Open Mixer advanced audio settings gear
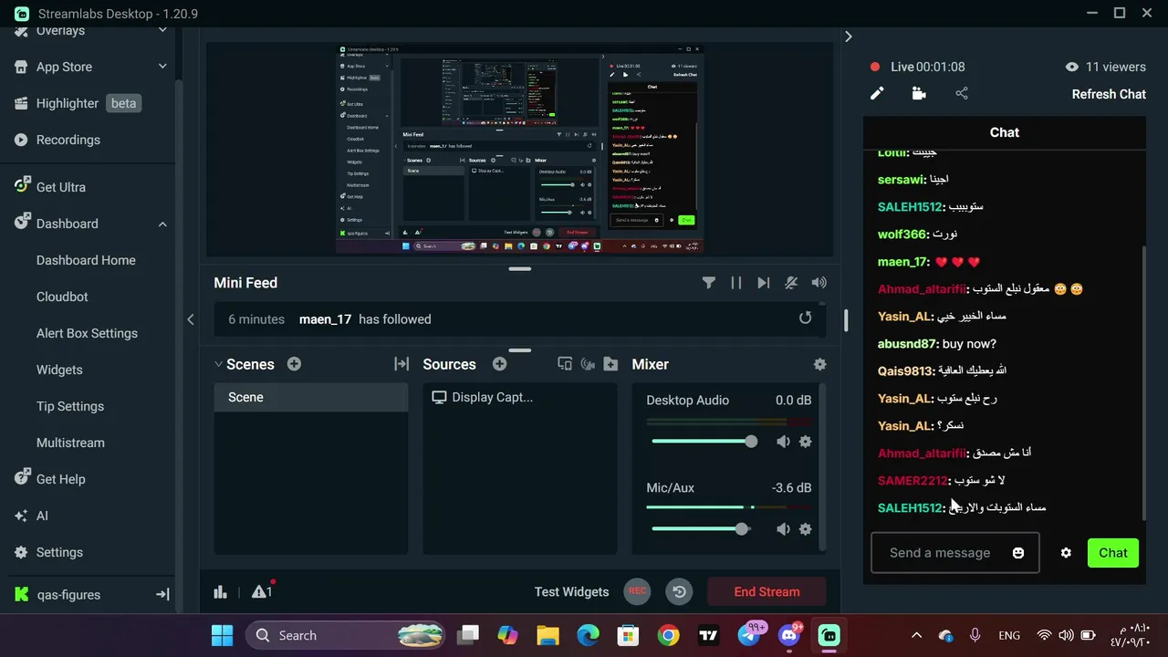The height and width of the screenshot is (657, 1168). 819,364
